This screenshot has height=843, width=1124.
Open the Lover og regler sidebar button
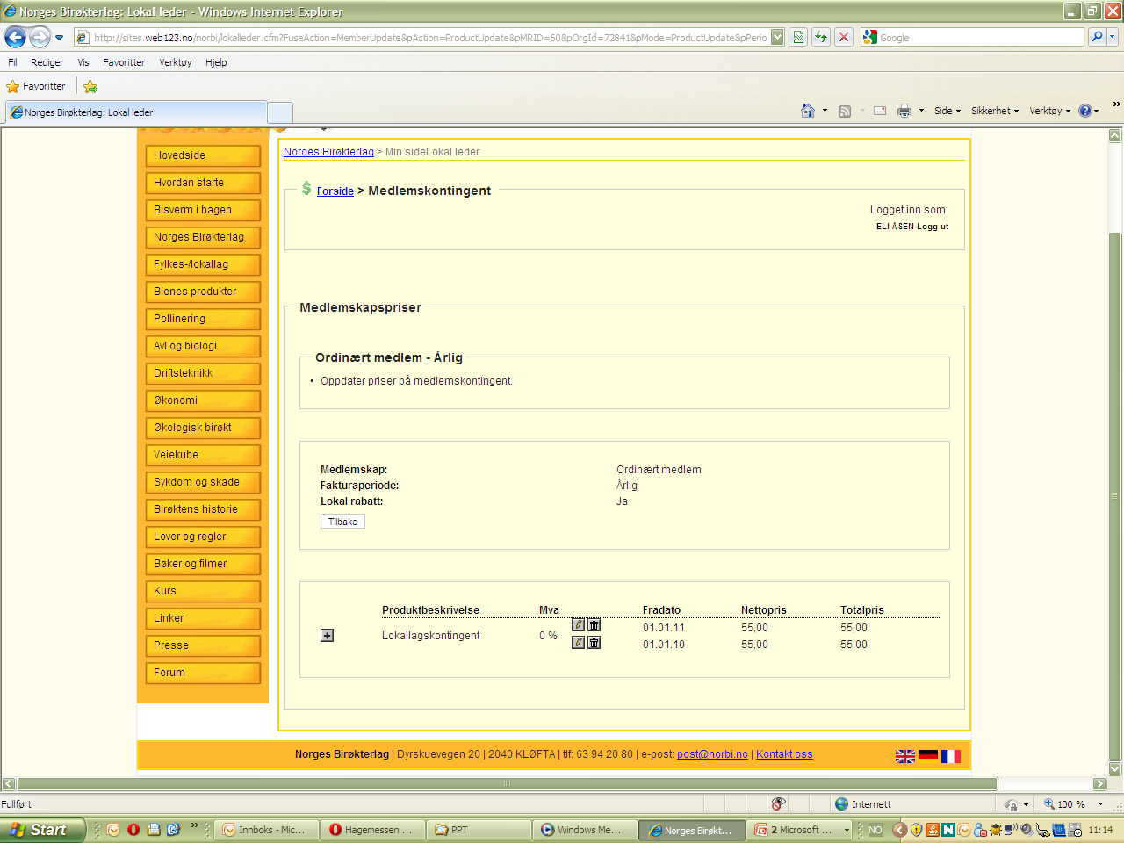pos(203,537)
